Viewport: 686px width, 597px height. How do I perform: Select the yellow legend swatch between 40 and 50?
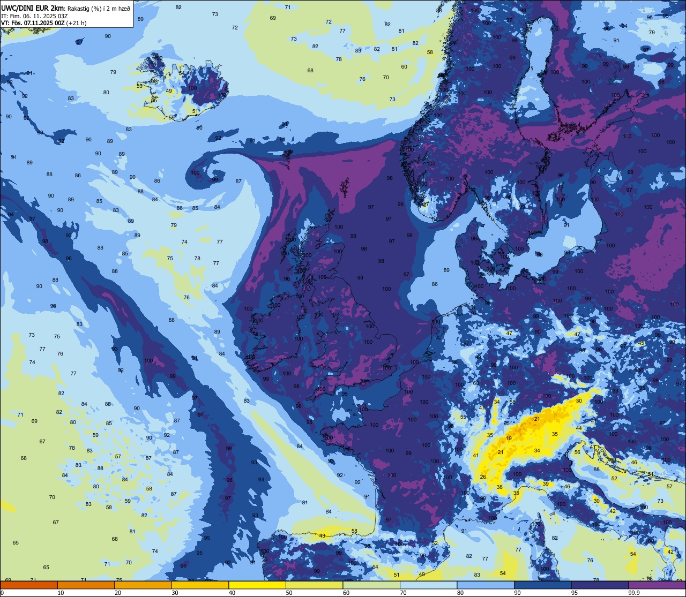[257, 585]
